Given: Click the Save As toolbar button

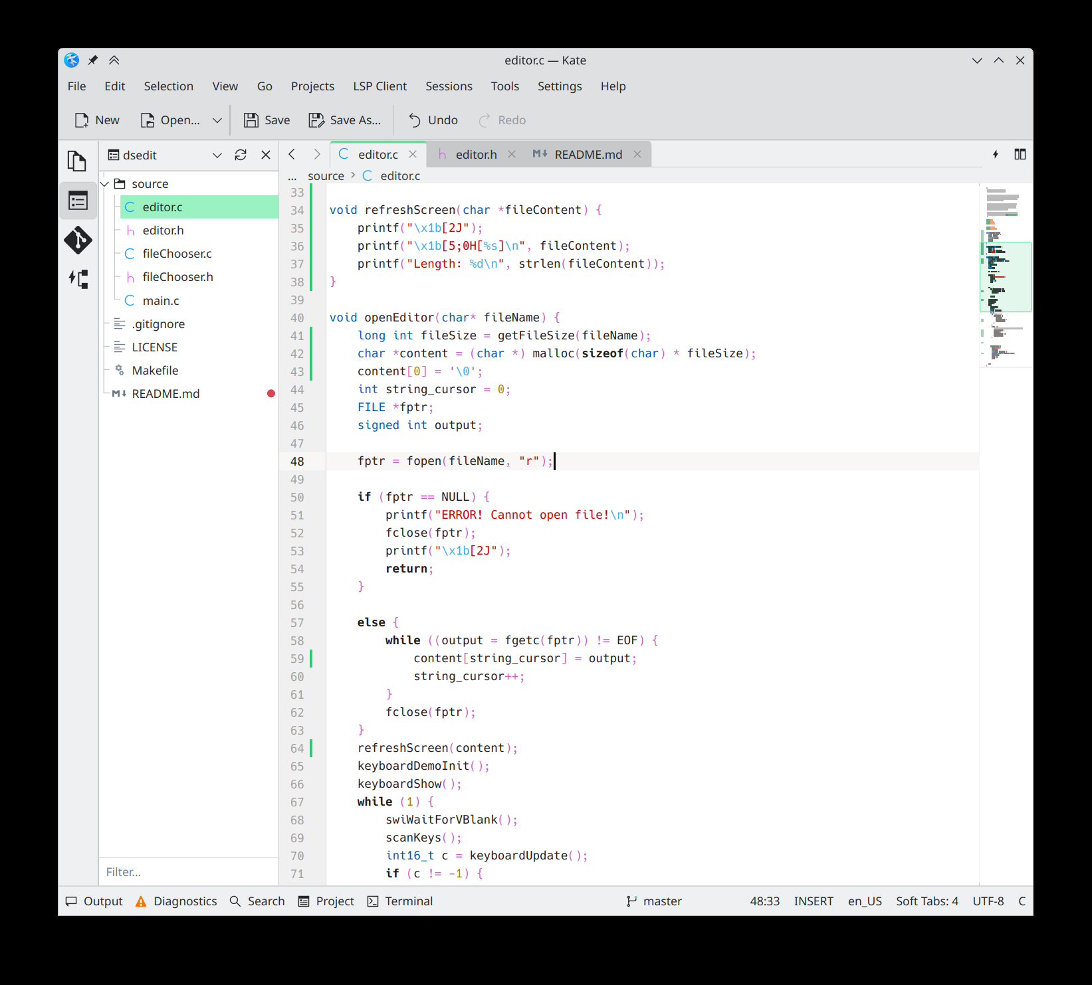Looking at the screenshot, I should [x=345, y=120].
